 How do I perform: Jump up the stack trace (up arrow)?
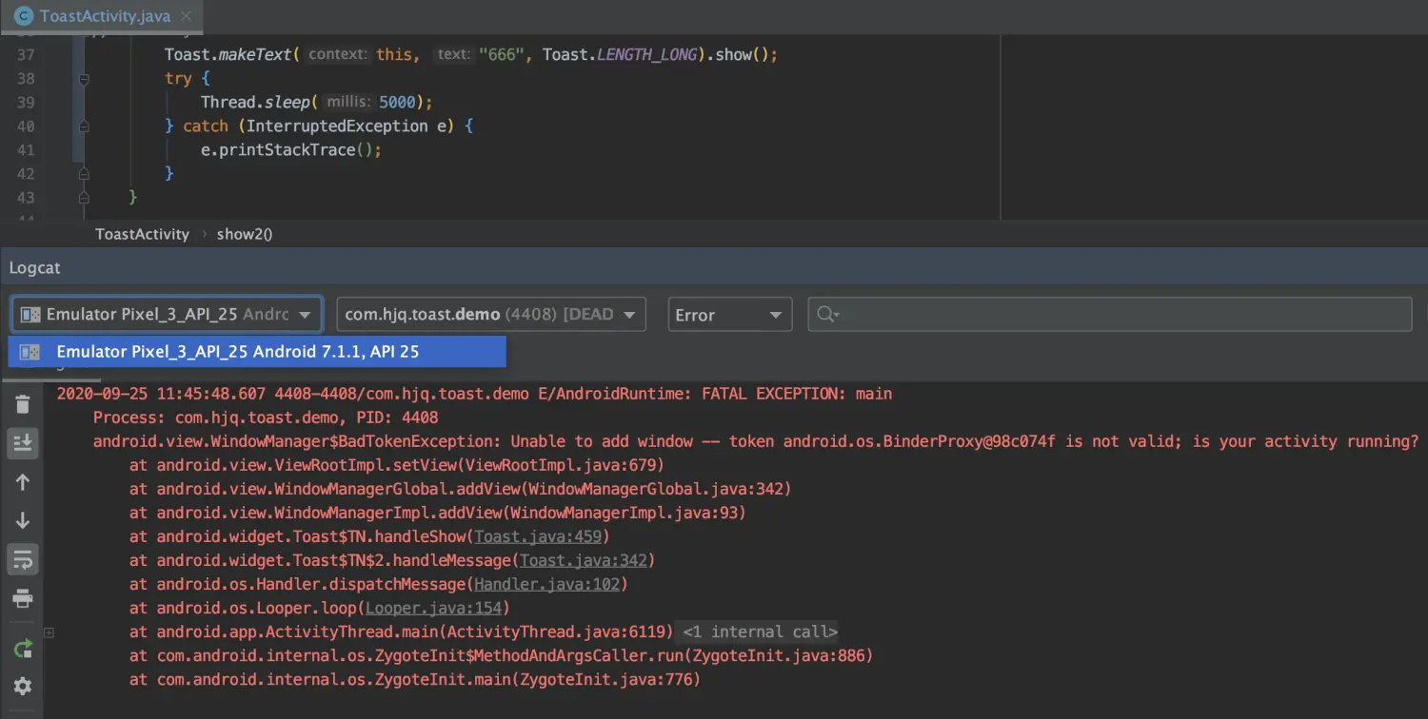tap(23, 482)
